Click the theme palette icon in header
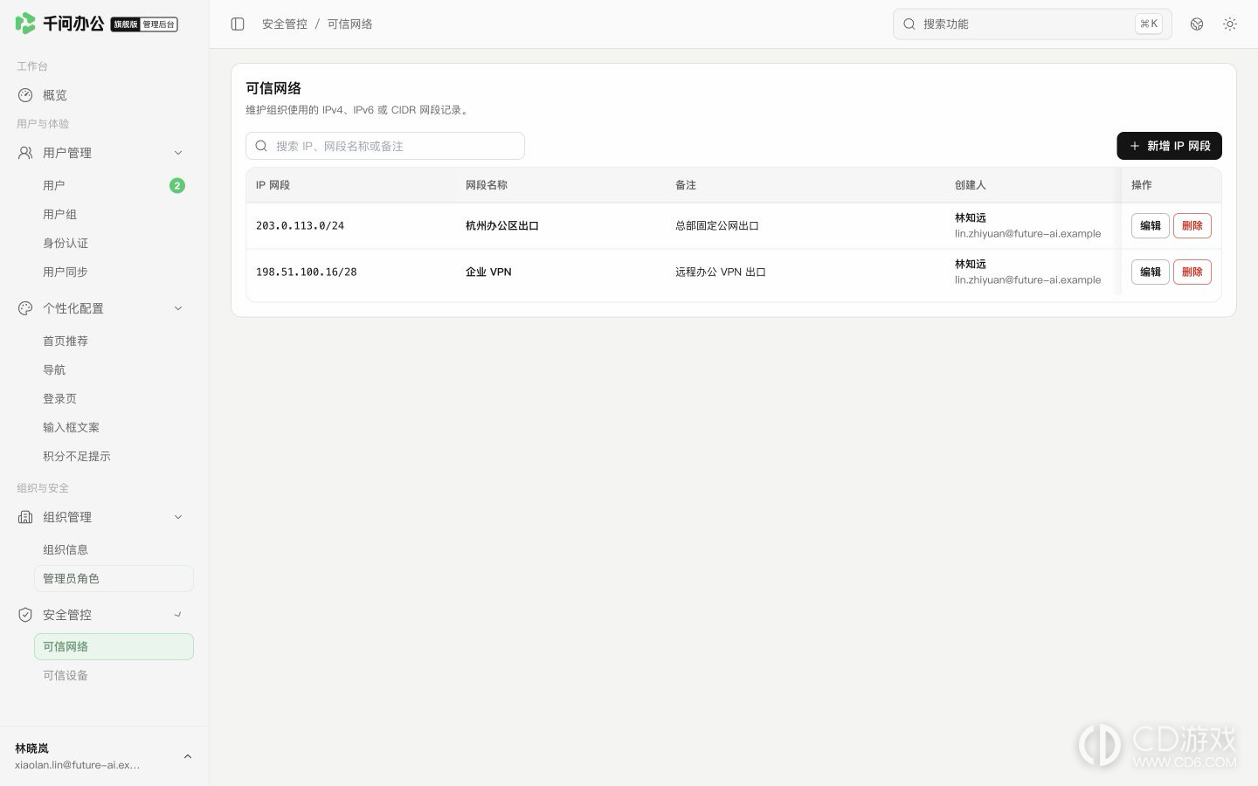 point(1197,24)
